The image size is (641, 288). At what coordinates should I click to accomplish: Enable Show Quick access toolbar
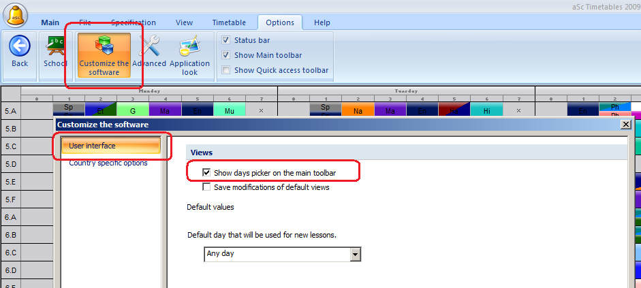226,70
